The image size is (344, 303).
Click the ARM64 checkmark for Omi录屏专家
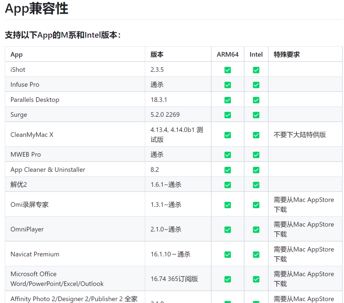click(227, 205)
